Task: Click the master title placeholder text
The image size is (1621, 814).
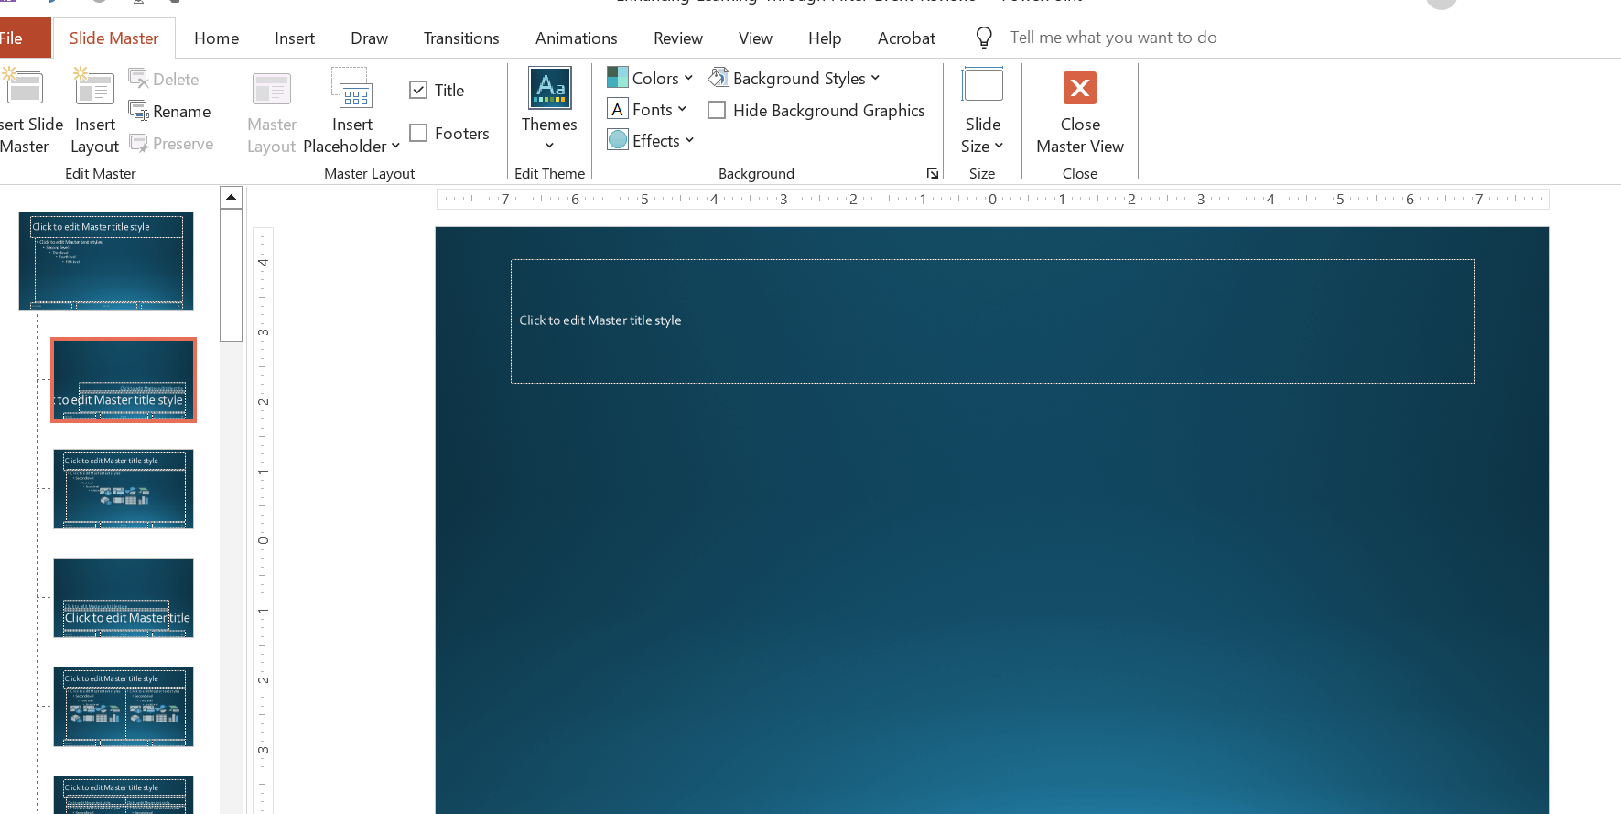Action: coord(600,320)
